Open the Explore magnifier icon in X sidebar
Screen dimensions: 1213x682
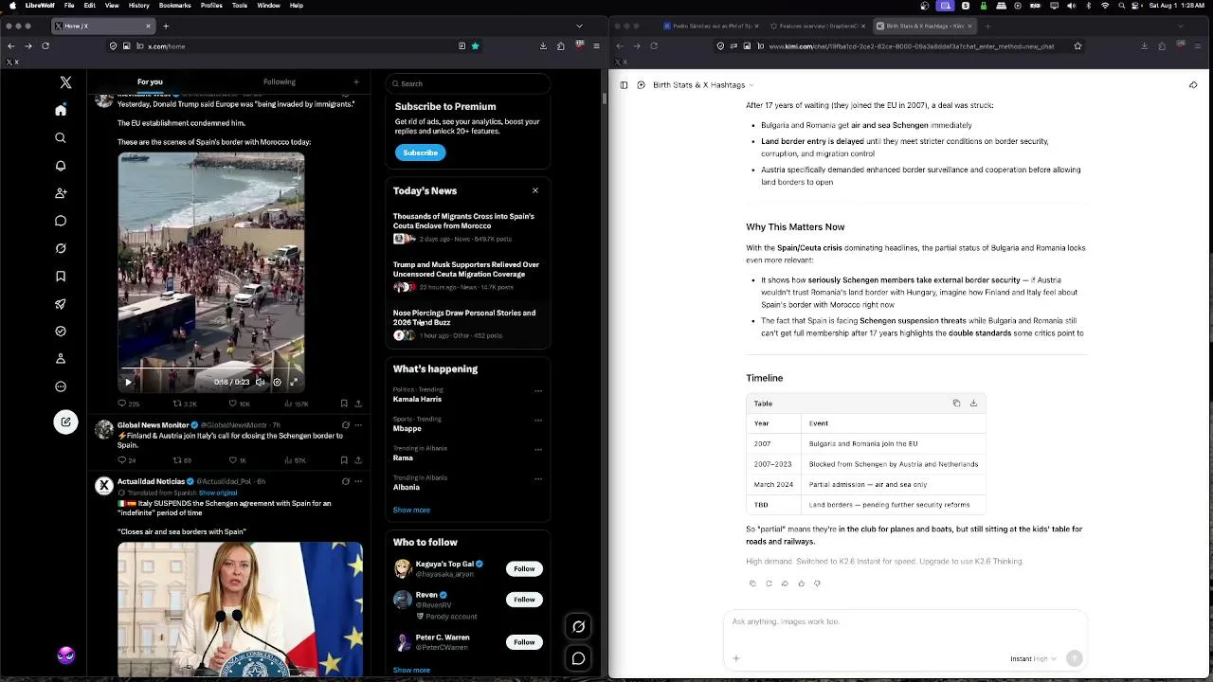pyautogui.click(x=61, y=138)
